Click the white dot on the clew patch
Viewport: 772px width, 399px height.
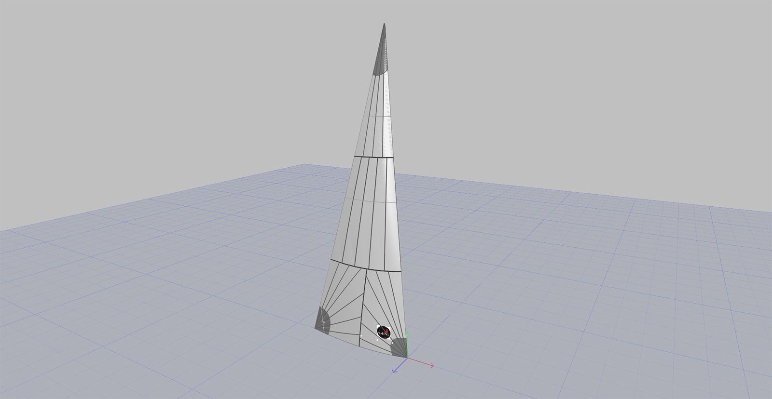(x=323, y=322)
